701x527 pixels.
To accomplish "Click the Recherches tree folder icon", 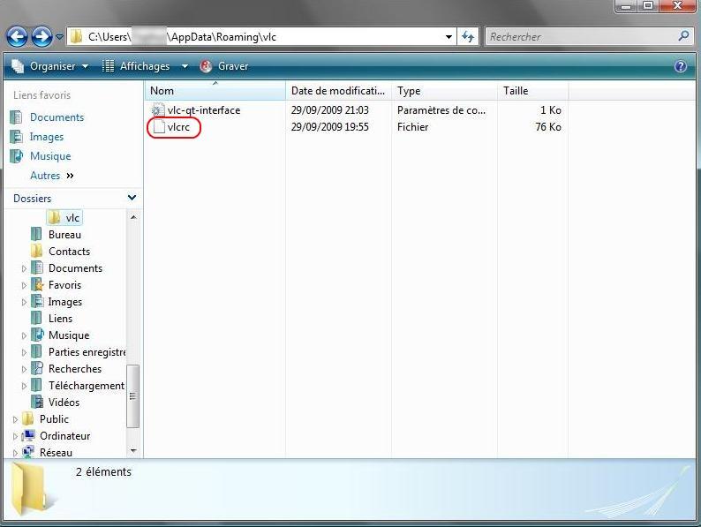I will pos(37,369).
